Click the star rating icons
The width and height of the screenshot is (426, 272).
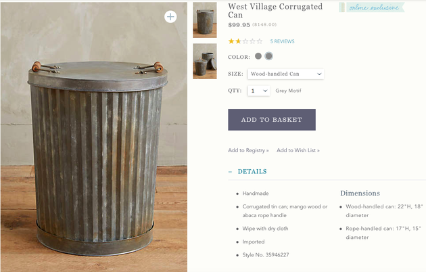coord(245,41)
